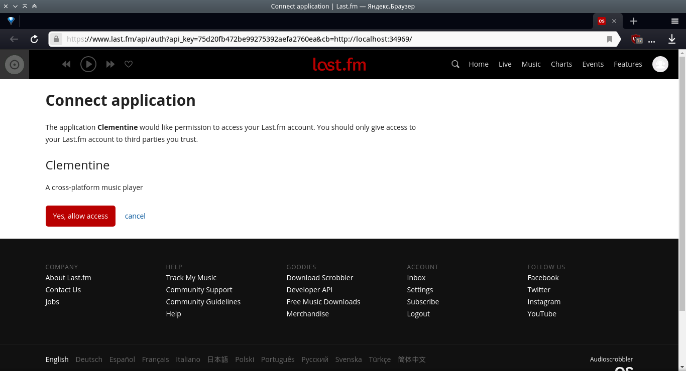Open the Developer API link

point(310,290)
